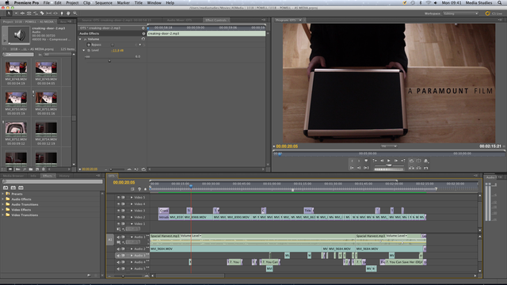Open the Workspace Editing dropdown

coord(461,13)
